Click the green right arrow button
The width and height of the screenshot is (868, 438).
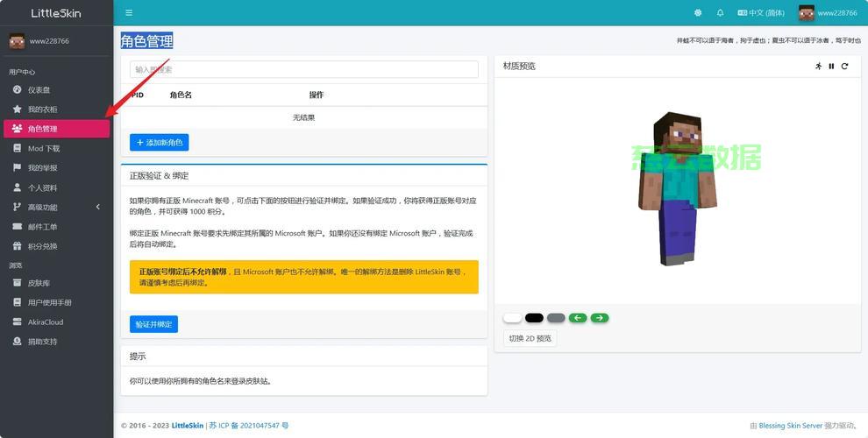600,318
